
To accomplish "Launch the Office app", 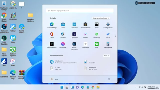I will coord(52,35).
